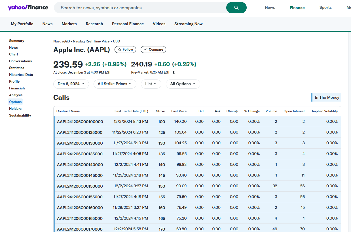Click the green search magnifier button
This screenshot has width=351, height=232.
(236, 8)
